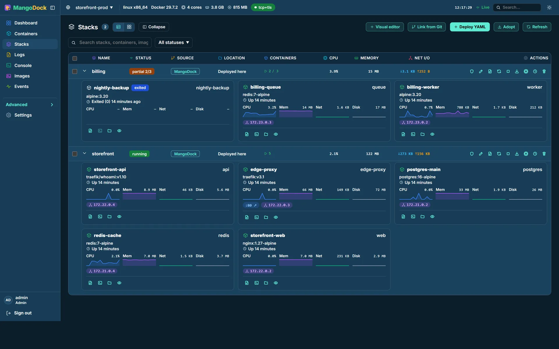Go to Dashboard in sidebar
This screenshot has width=559, height=349.
point(30,23)
